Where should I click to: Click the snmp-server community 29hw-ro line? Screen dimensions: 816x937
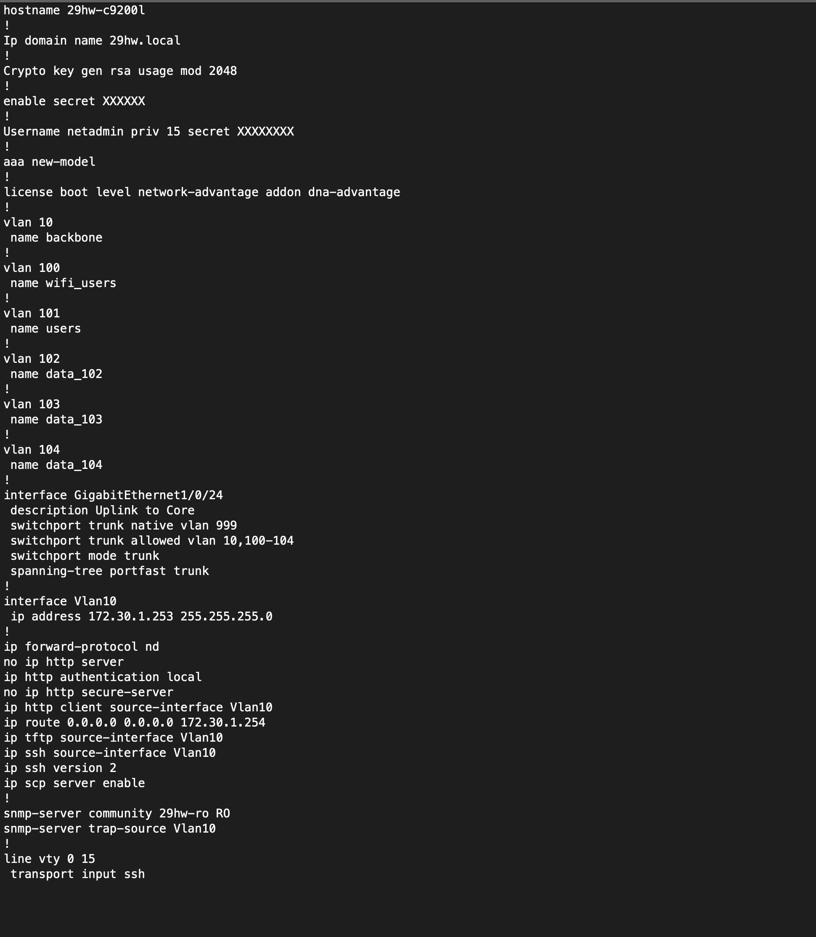coord(117,814)
